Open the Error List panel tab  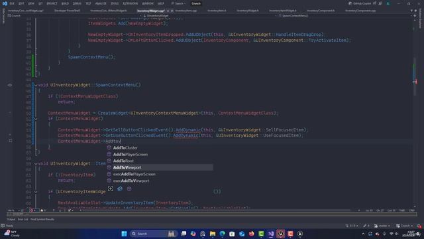[23, 219]
